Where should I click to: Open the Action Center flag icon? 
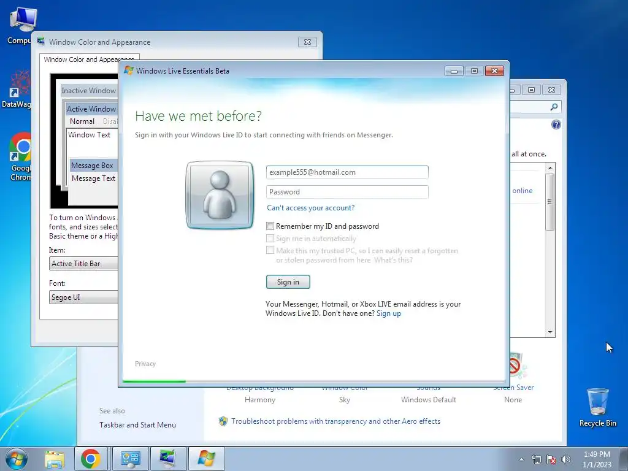coord(551,459)
